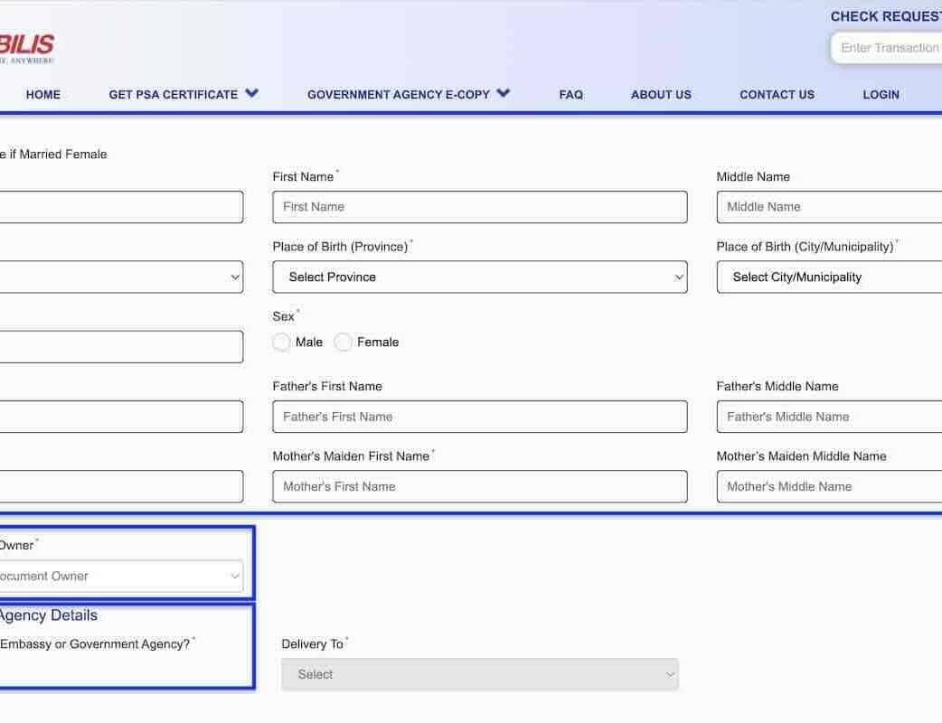The image size is (942, 723).
Task: Click the First Name input field
Action: tap(479, 207)
